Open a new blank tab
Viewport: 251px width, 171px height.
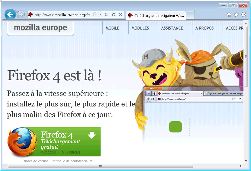tap(191, 15)
